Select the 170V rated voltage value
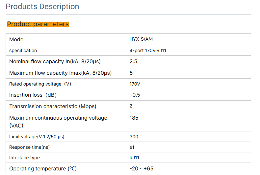 coord(135,84)
